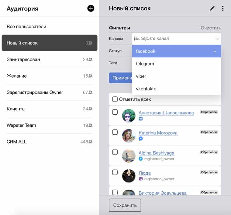
Task: Click Очистить to clear filters
Action: point(211,28)
